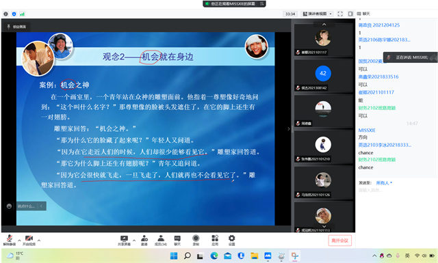
Task: Launch Microsoft Edge from taskbar
Action: pyautogui.click(x=214, y=255)
